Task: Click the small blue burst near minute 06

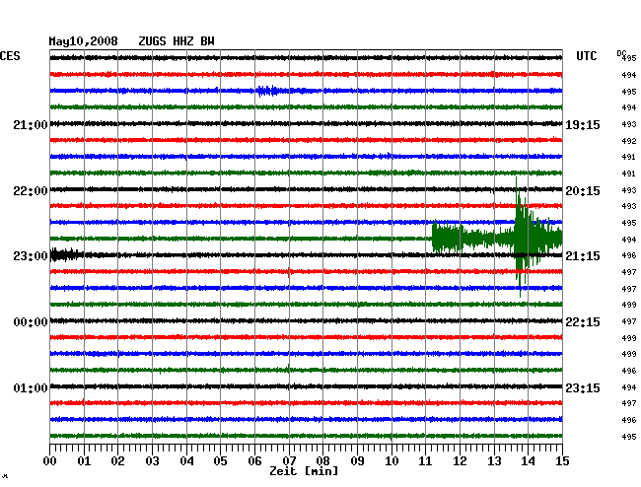Action: pos(268,91)
